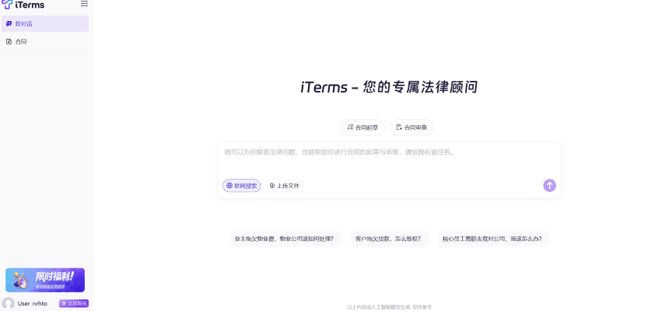655x311 pixels.
Task: Click the 合同起草 button
Action: [363, 128]
